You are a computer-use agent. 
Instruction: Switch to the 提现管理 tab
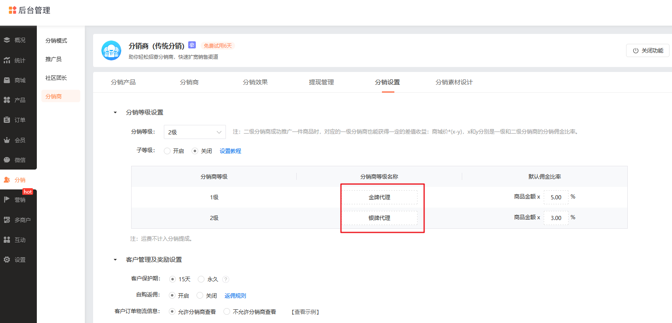click(x=321, y=82)
